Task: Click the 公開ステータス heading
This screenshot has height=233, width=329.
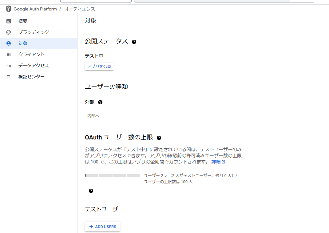Action: click(x=106, y=41)
